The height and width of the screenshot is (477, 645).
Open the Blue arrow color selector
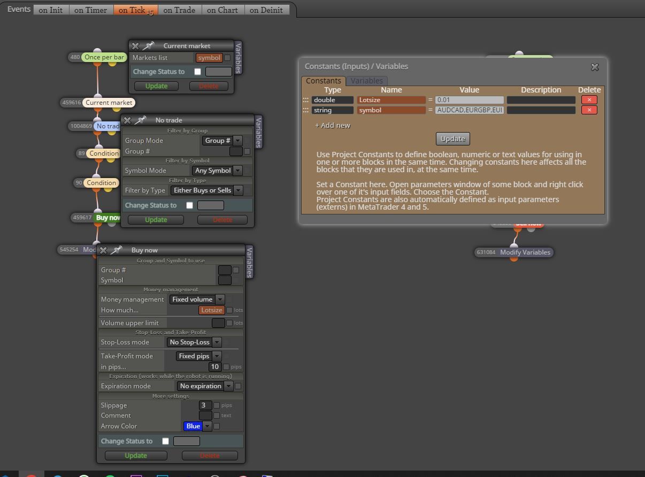click(197, 426)
